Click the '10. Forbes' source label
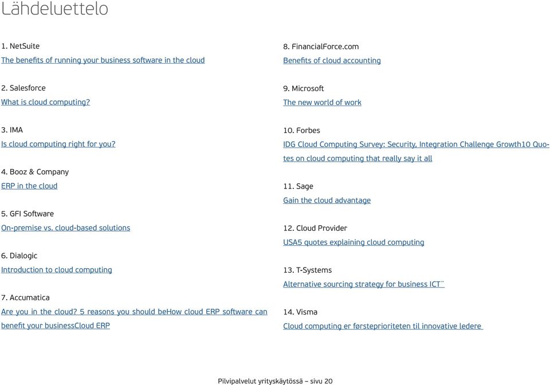The height and width of the screenshot is (385, 550). click(x=302, y=131)
